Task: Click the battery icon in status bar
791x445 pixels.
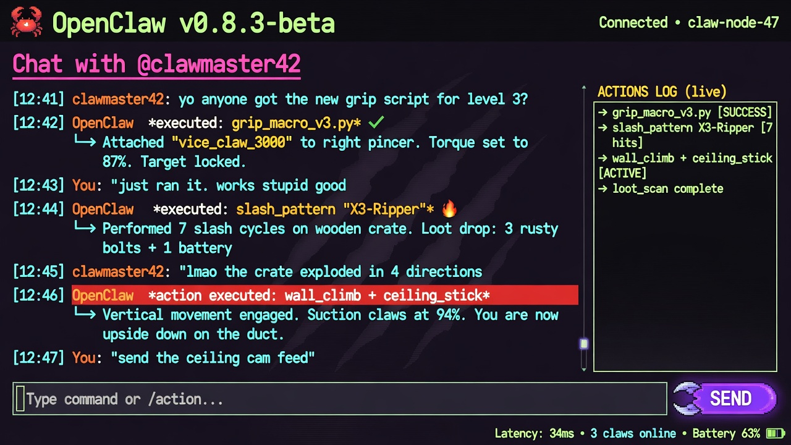Action: (x=774, y=433)
